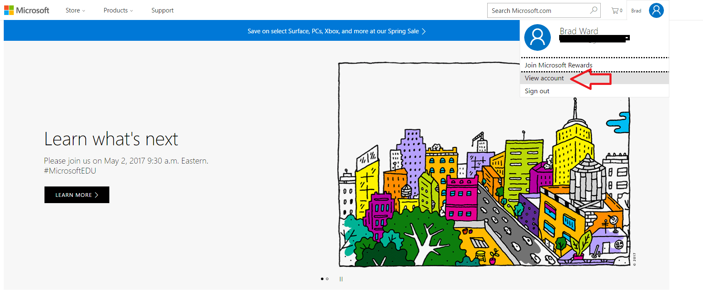The width and height of the screenshot is (703, 308).
Task: Click the search magnifier icon
Action: point(594,10)
